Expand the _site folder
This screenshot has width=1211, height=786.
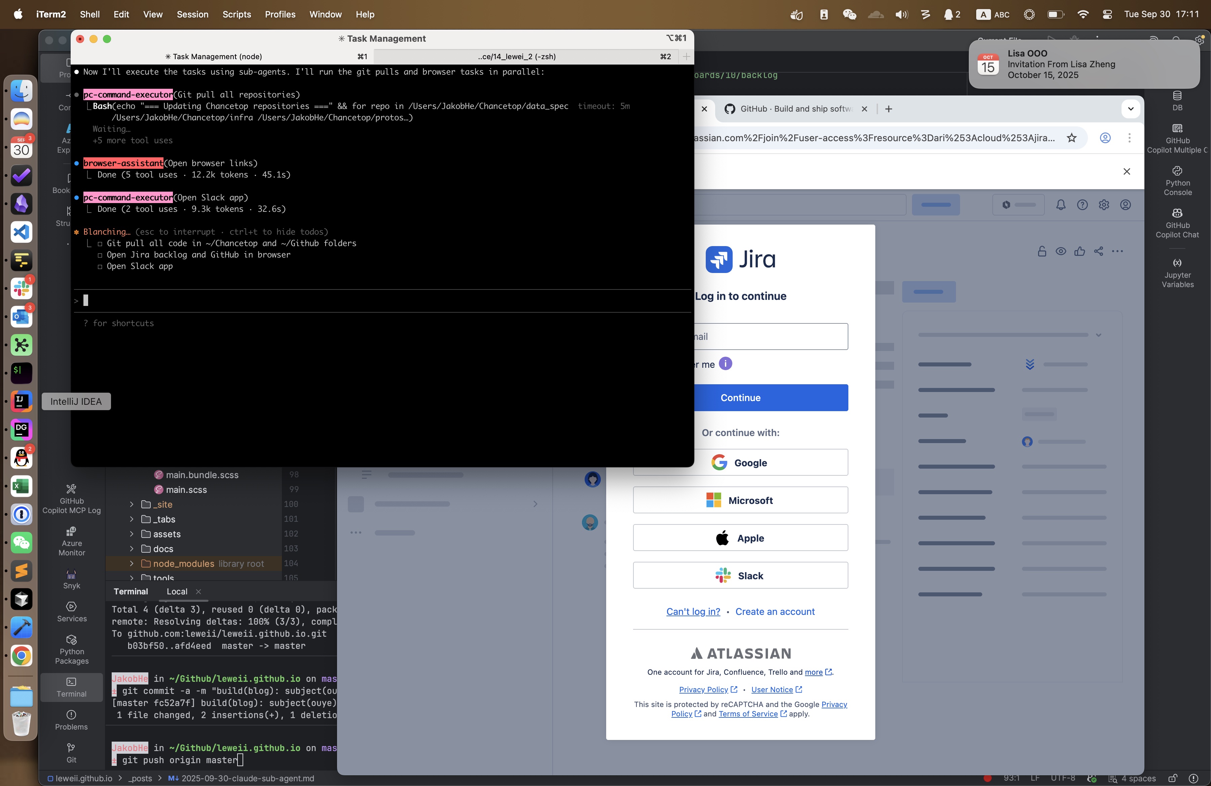(132, 504)
